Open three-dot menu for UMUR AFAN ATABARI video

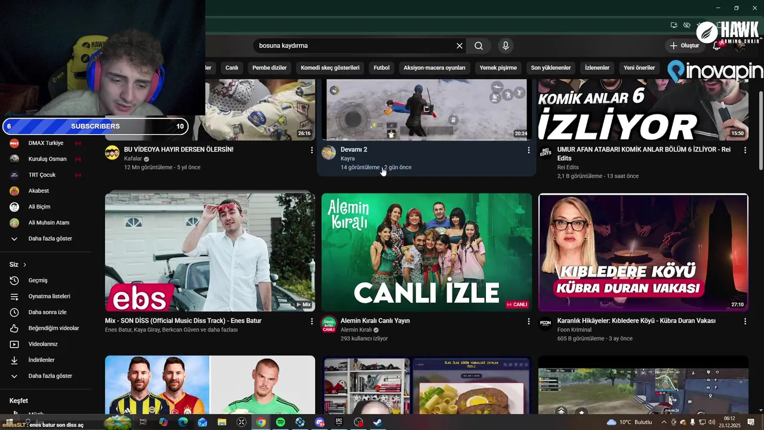[745, 150]
